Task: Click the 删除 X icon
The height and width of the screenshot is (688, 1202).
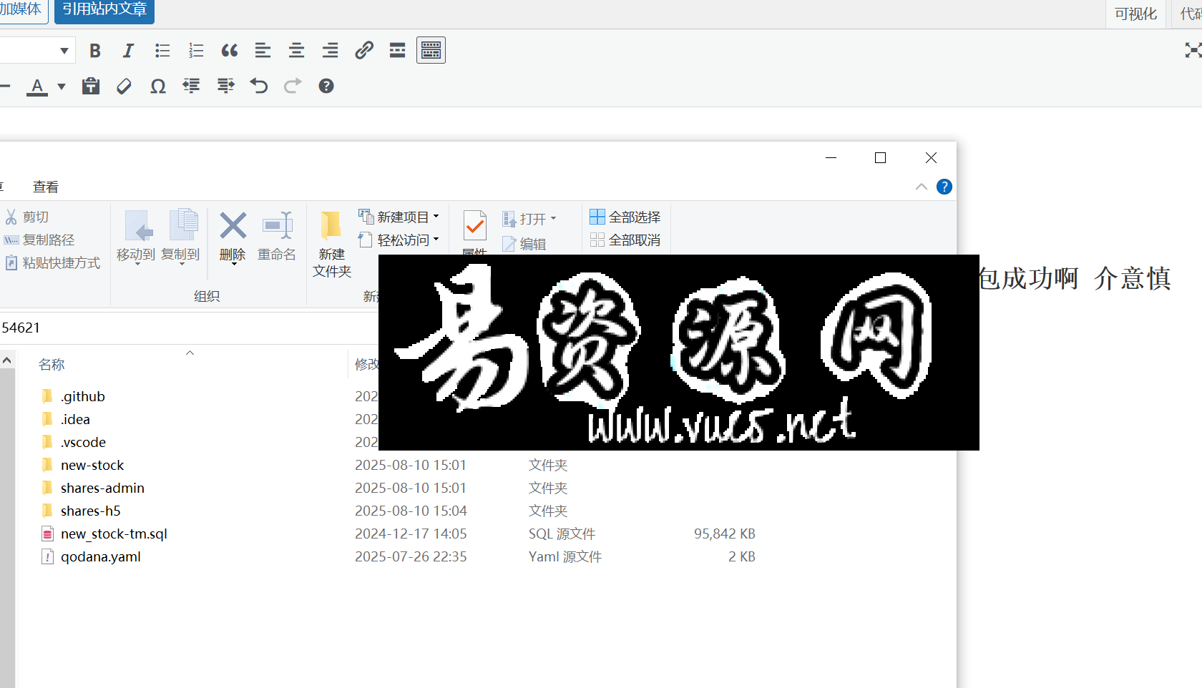Action: tap(233, 226)
